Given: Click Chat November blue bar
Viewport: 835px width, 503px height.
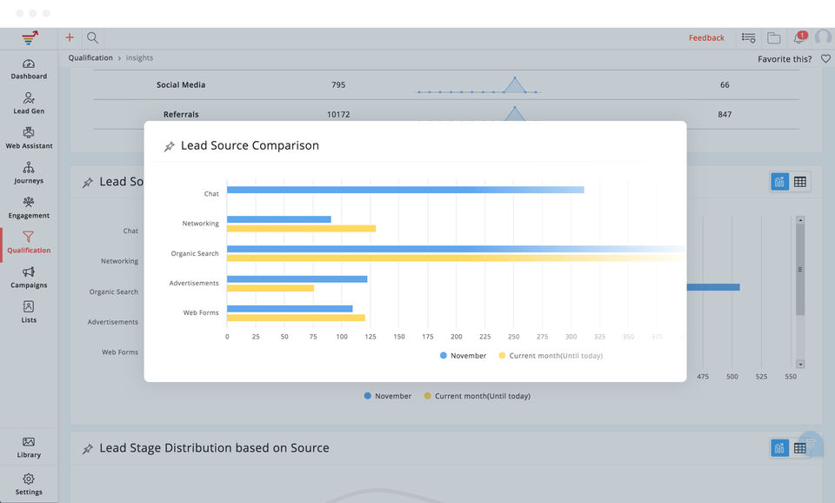Looking at the screenshot, I should click(x=405, y=190).
